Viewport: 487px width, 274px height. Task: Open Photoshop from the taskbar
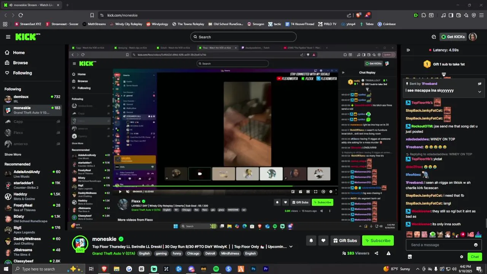click(253, 269)
